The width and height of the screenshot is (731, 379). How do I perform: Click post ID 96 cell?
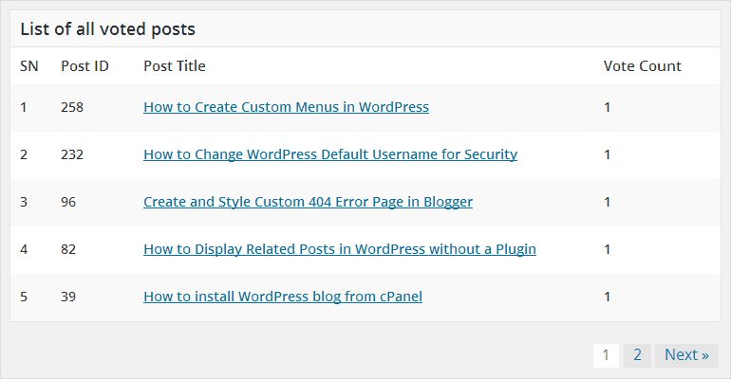pos(68,202)
